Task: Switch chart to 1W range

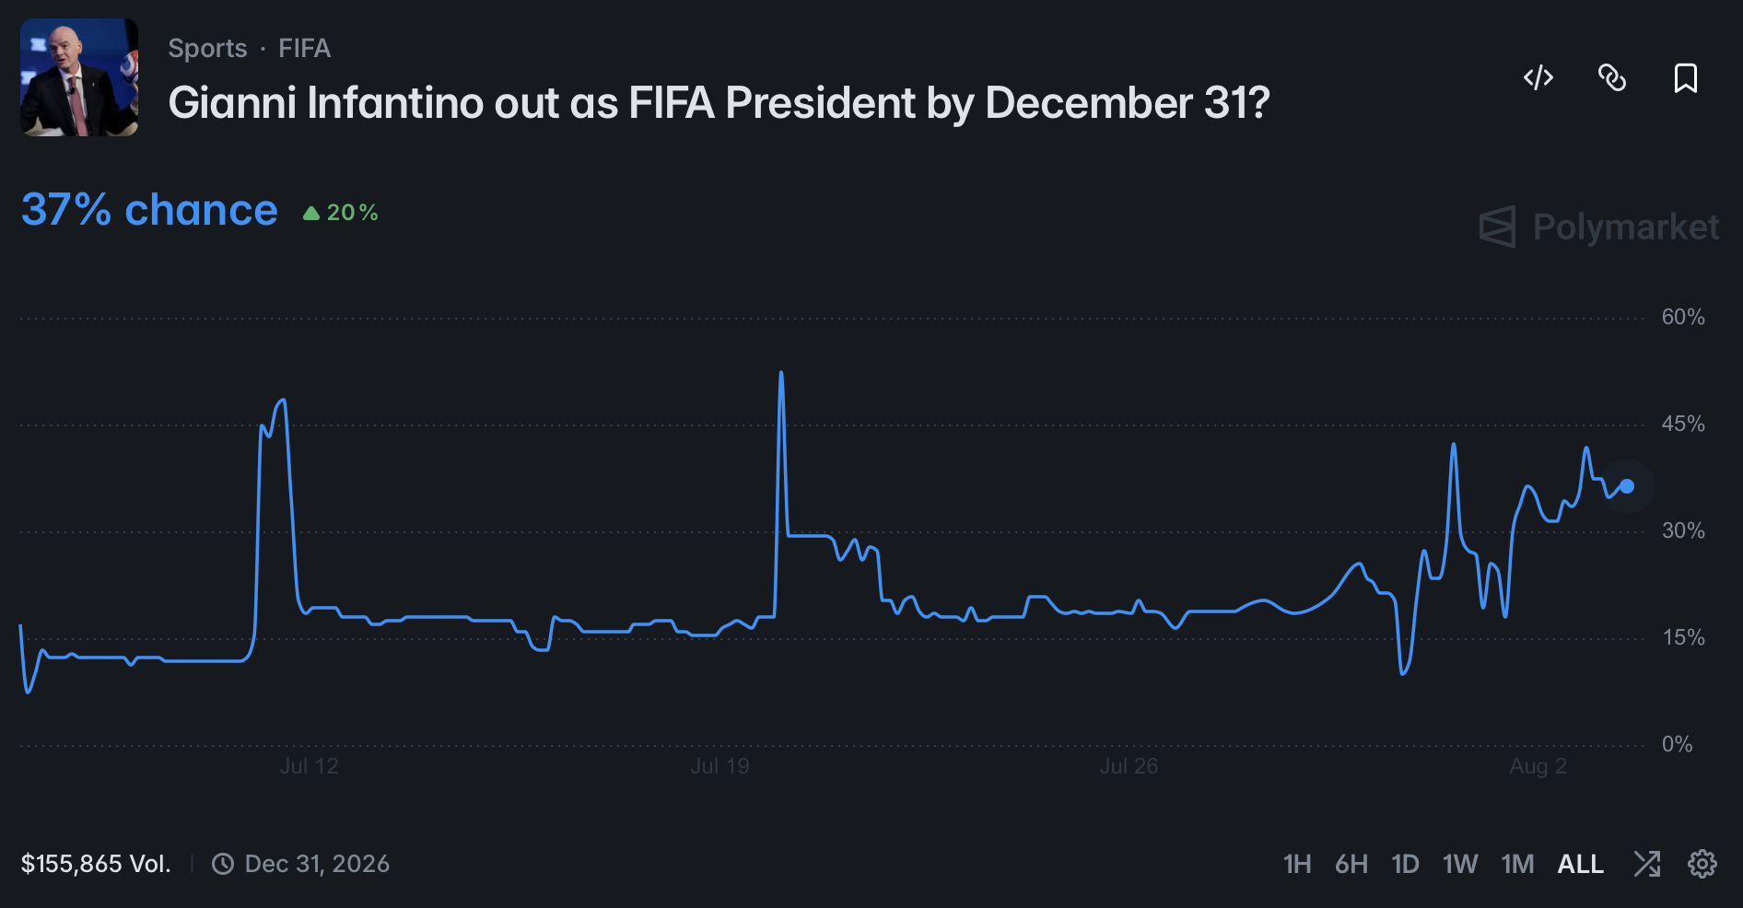Action: point(1460,864)
